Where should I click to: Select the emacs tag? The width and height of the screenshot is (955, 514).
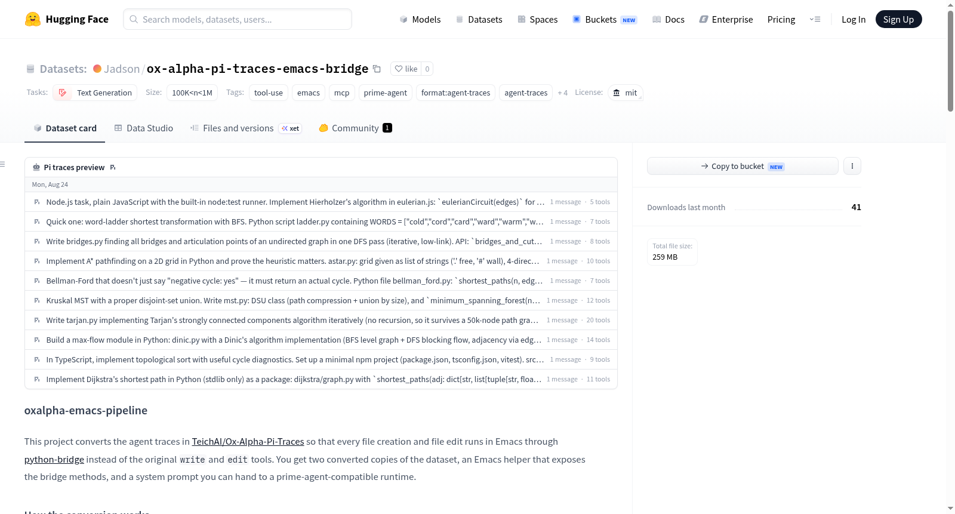coord(309,93)
